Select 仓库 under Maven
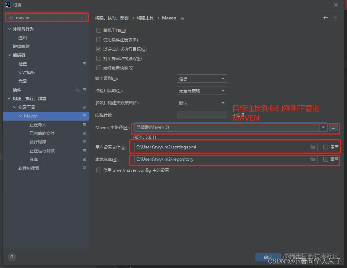Screen dimensions: 347x268 pos(34,159)
